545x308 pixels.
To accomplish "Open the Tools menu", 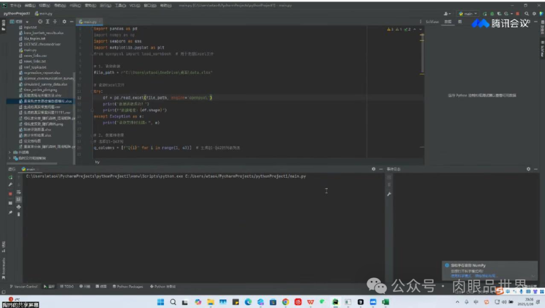I will [x=120, y=6].
